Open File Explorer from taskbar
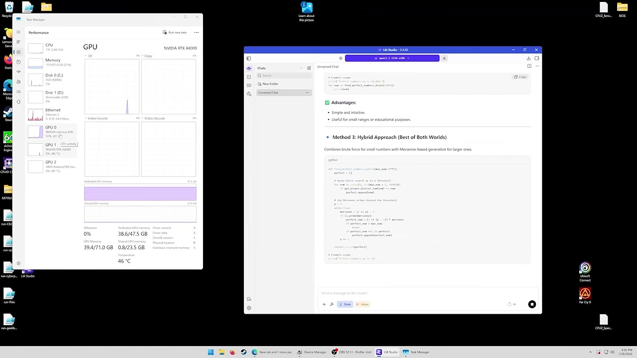 pyautogui.click(x=221, y=352)
